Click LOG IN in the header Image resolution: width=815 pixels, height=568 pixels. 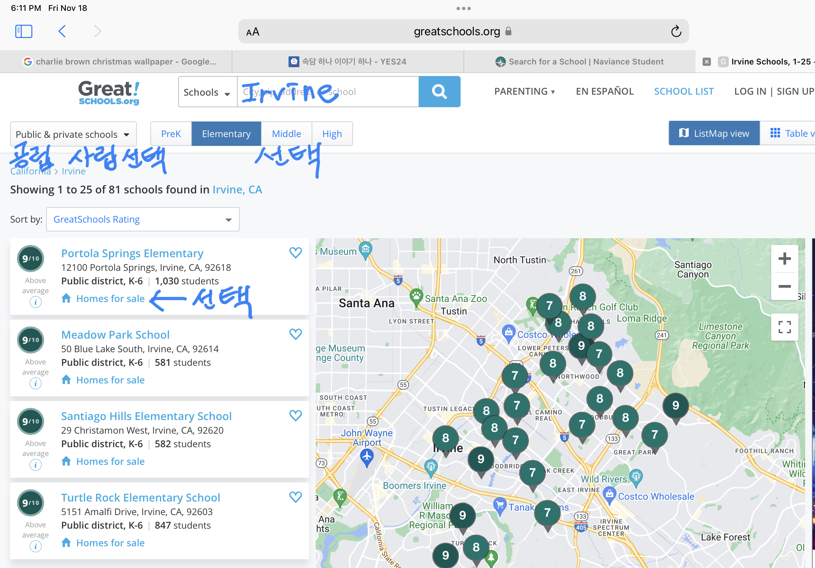(750, 92)
